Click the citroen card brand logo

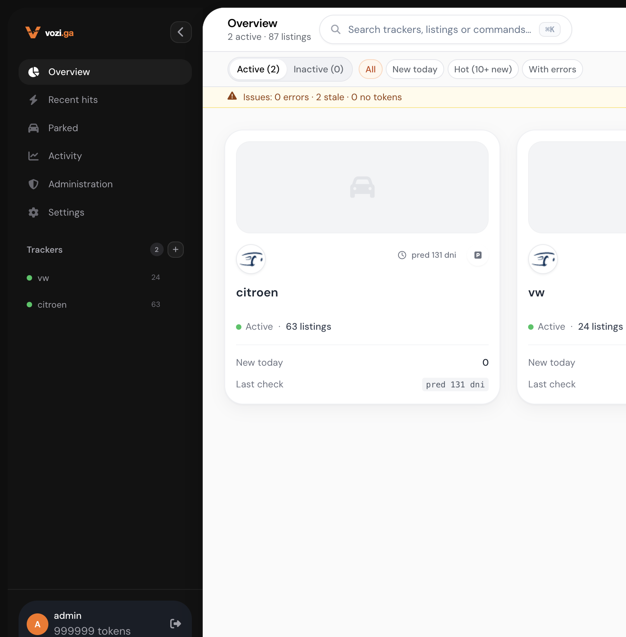(x=251, y=259)
